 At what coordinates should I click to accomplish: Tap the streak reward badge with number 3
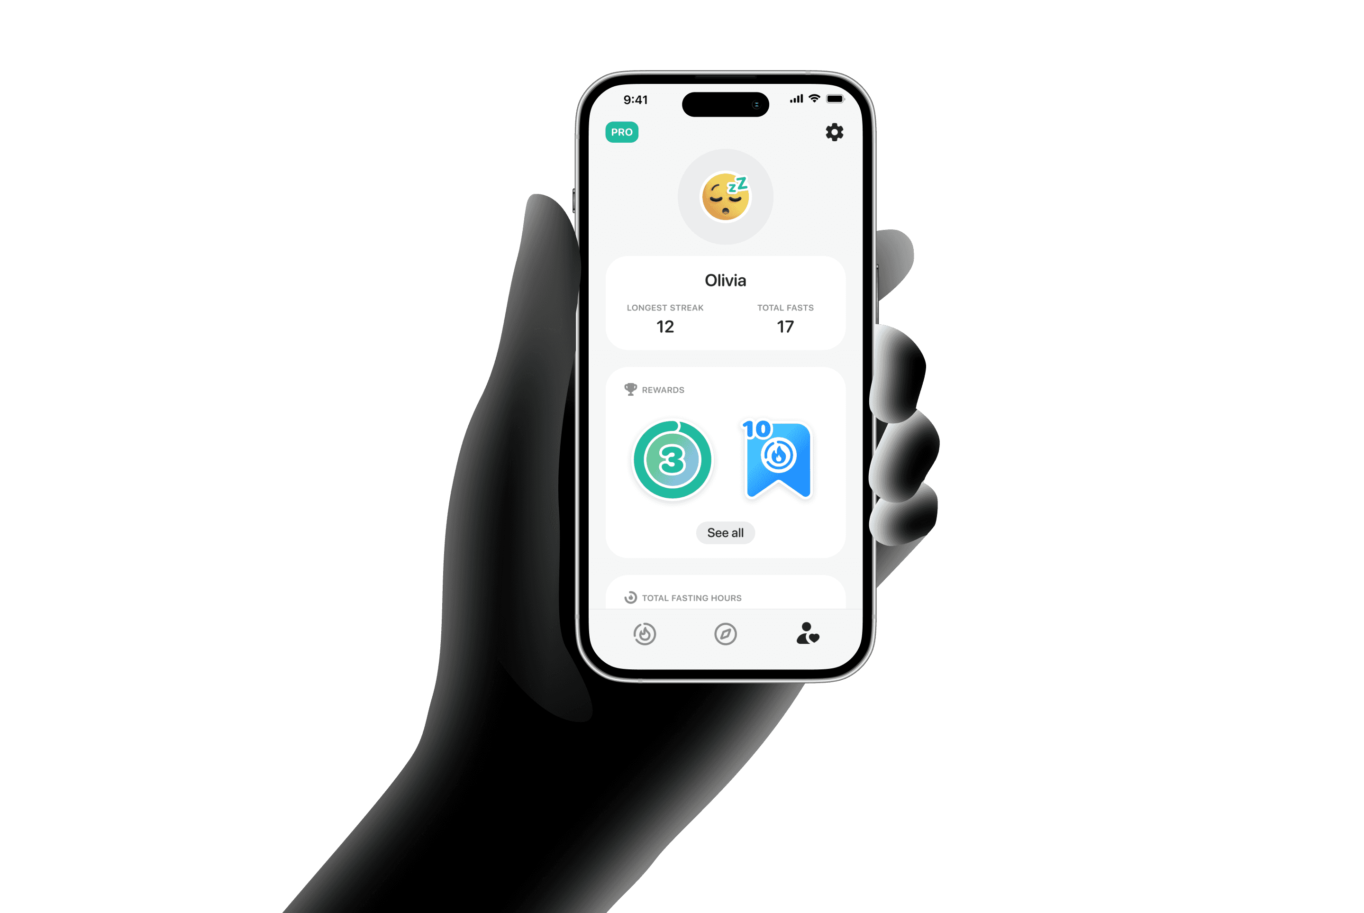673,466
